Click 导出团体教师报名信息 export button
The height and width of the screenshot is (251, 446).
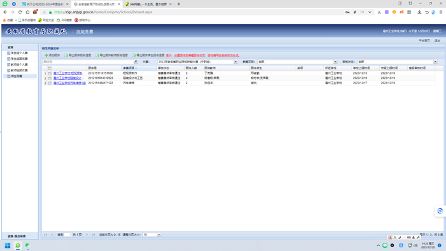click(111, 55)
